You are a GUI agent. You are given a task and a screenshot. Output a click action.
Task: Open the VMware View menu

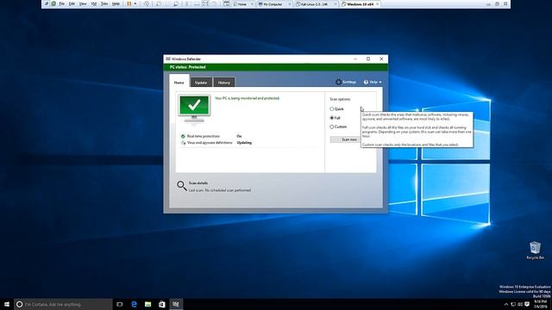[x=83, y=3]
